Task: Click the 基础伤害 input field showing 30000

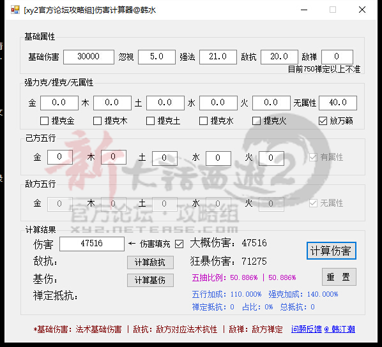Action: tap(89, 57)
